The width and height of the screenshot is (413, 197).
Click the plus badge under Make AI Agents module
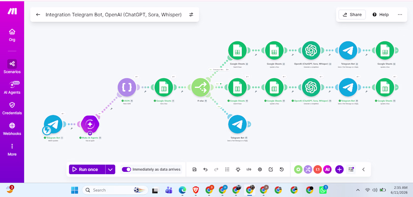point(90,133)
